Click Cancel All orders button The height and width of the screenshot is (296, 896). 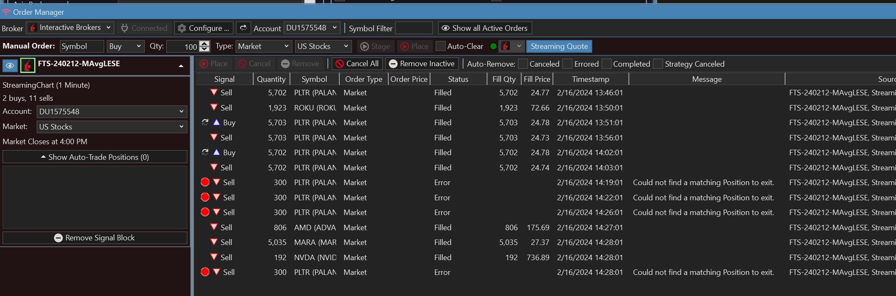pyautogui.click(x=357, y=64)
